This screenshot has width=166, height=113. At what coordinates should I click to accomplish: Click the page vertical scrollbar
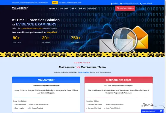tap(165, 56)
